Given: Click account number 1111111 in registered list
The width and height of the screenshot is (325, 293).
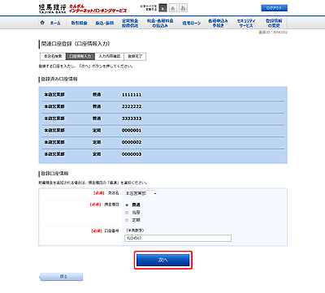Looking at the screenshot, I should pyautogui.click(x=132, y=95).
